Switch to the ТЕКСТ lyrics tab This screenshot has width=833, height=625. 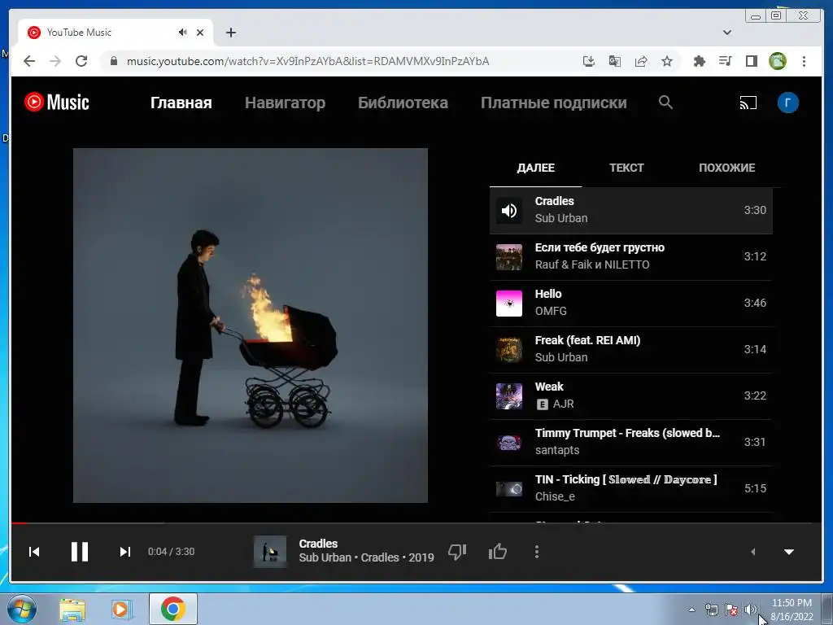click(x=626, y=168)
